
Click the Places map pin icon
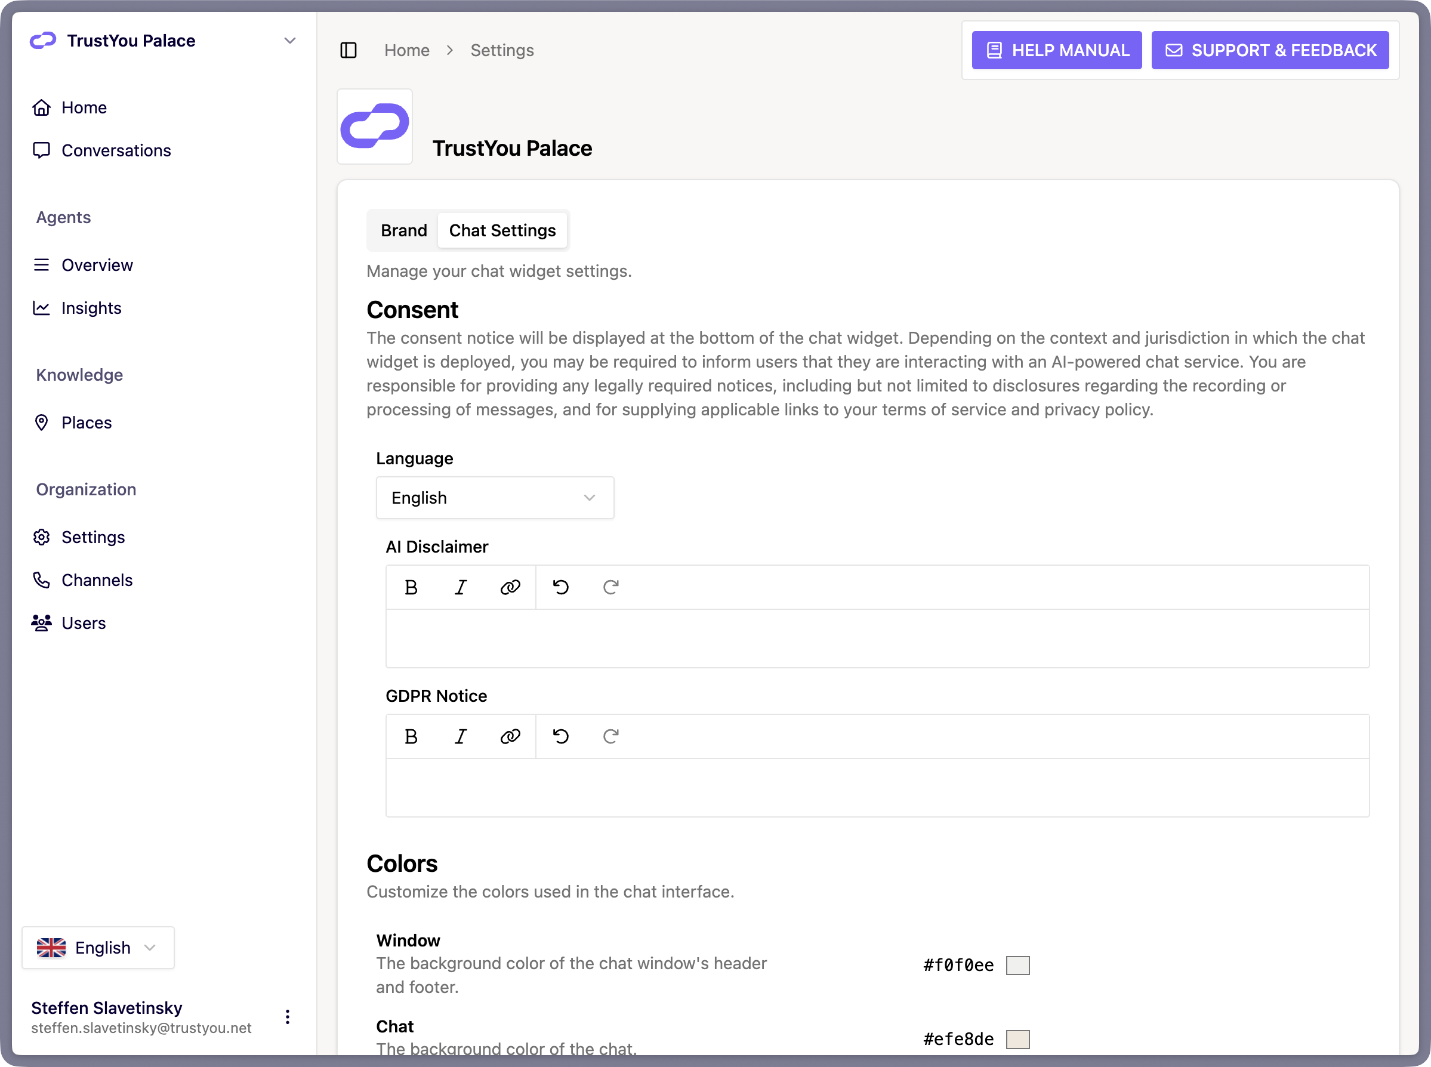pyautogui.click(x=41, y=423)
